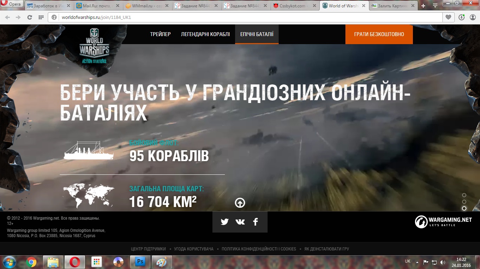Close the Залить Картинку tab
This screenshot has height=269, width=480.
pos(413,6)
